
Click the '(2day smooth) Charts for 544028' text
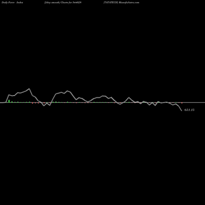point(63,2)
